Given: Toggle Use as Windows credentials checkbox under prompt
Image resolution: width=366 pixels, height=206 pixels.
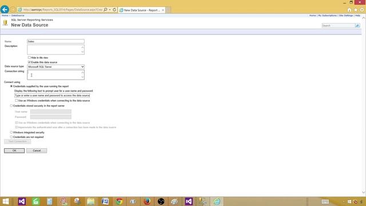Looking at the screenshot, I should [x=17, y=101].
